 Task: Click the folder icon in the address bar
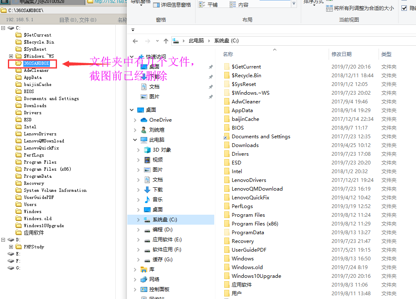[175, 41]
